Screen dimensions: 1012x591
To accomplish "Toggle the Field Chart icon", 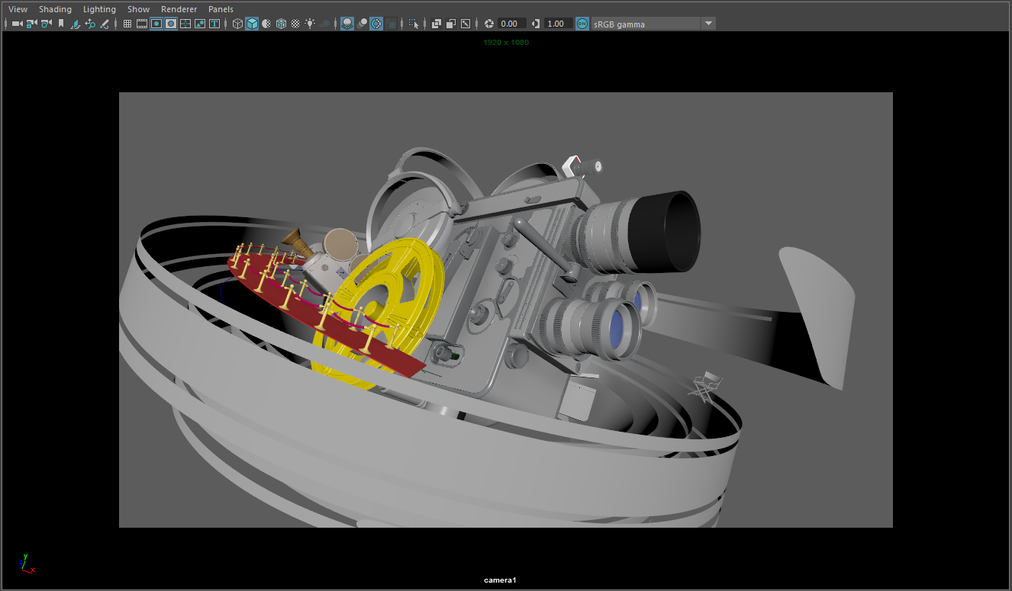I will pyautogui.click(x=185, y=24).
